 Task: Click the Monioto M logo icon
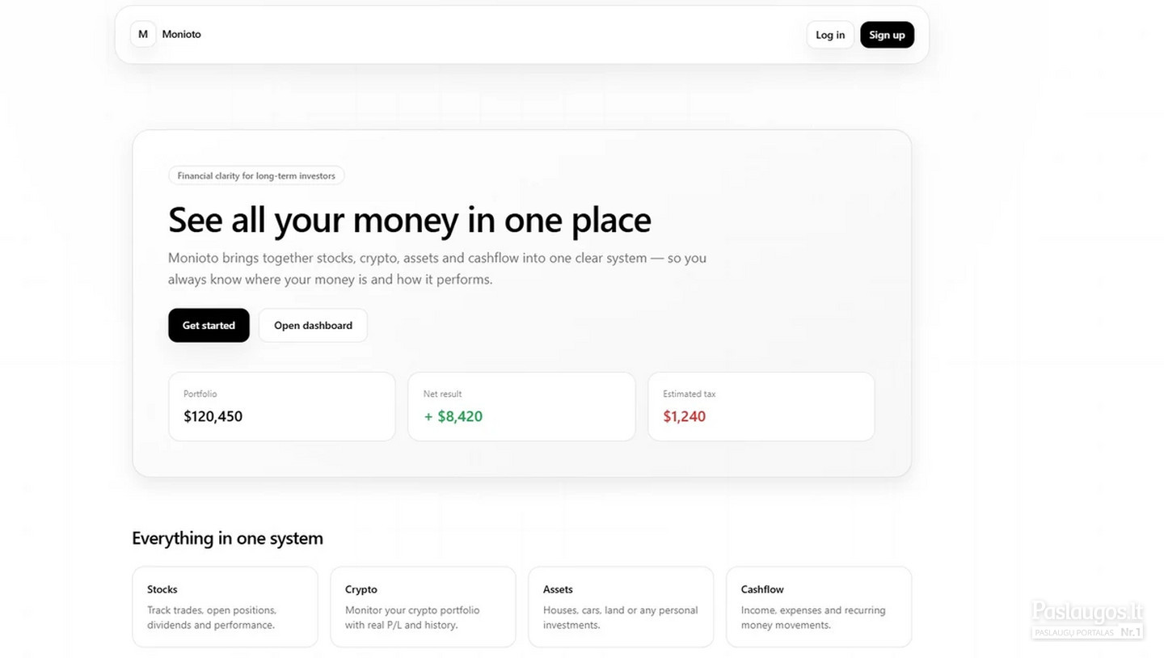pyautogui.click(x=143, y=34)
